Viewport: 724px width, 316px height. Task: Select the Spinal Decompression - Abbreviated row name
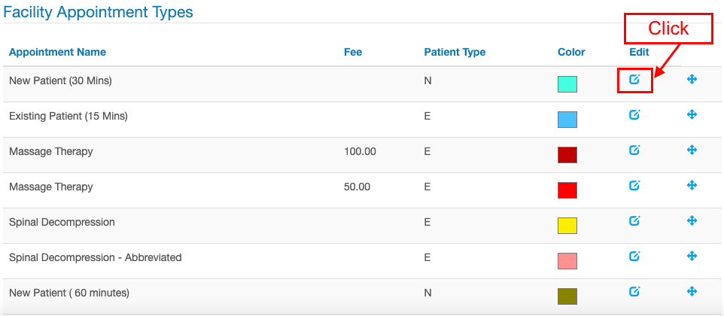point(95,257)
